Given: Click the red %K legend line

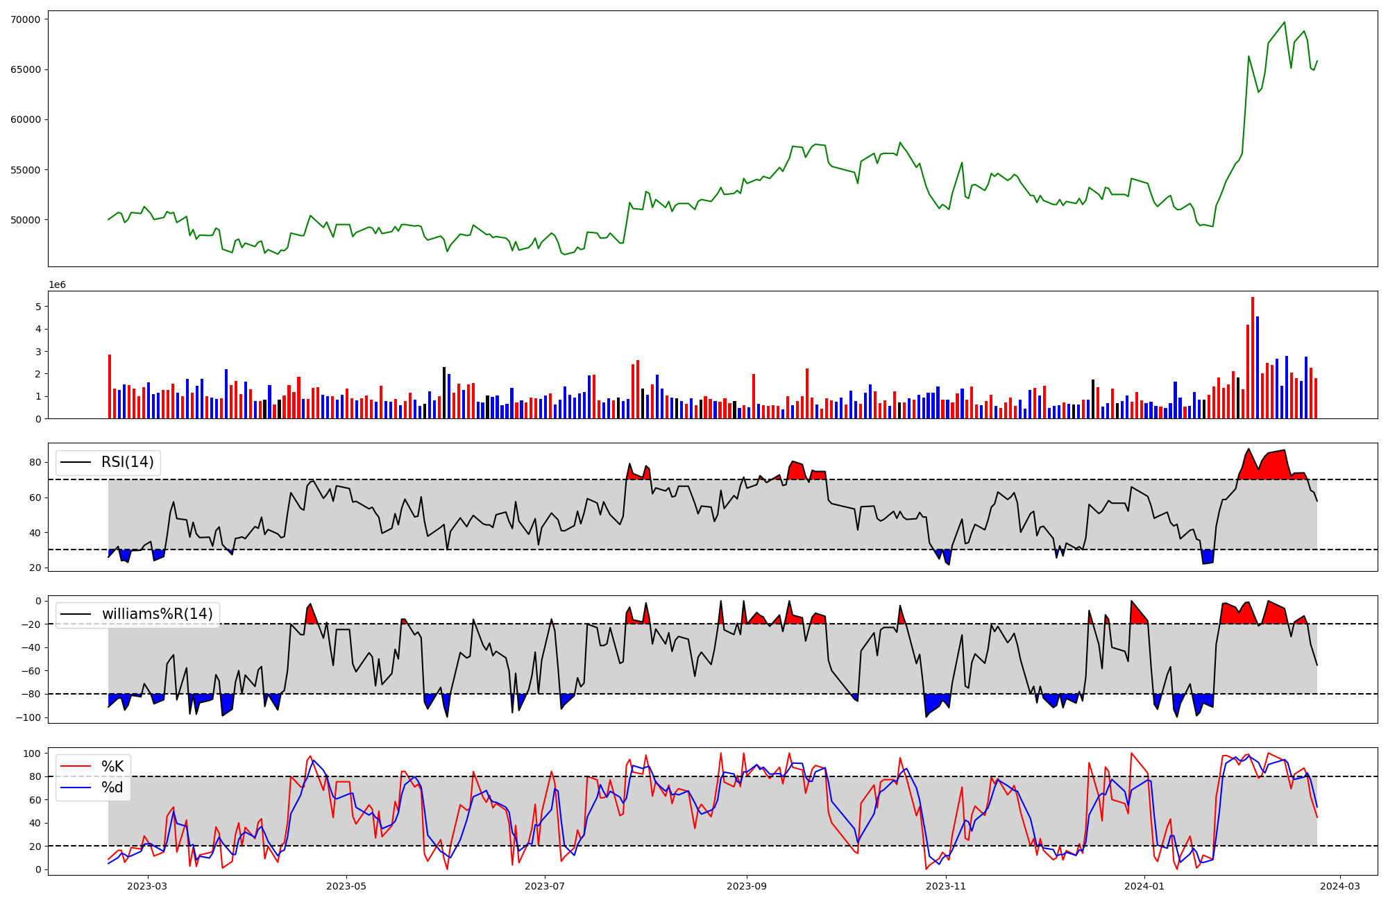Looking at the screenshot, I should [x=76, y=767].
